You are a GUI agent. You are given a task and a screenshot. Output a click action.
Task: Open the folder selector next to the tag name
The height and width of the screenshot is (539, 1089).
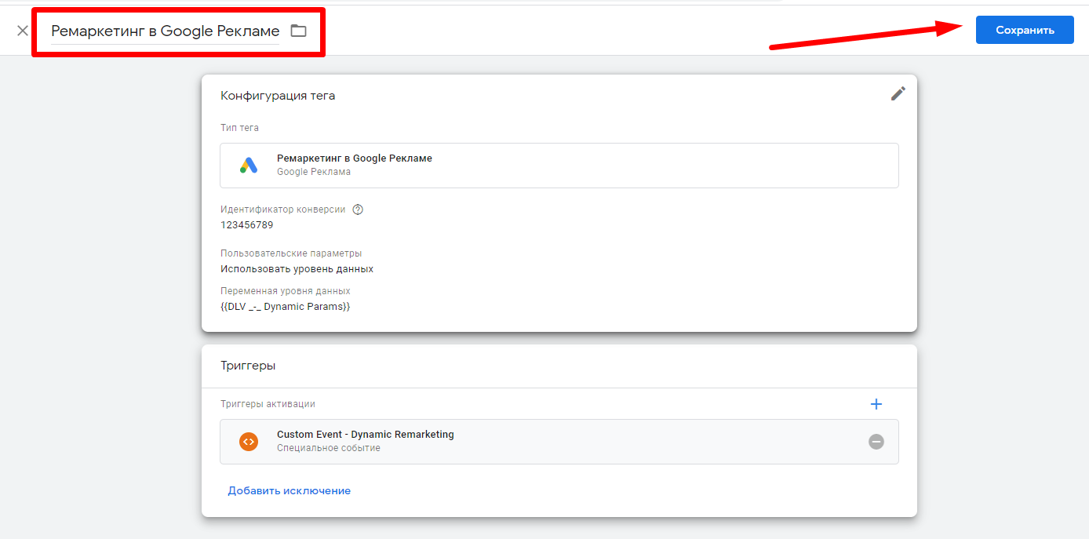[298, 31]
